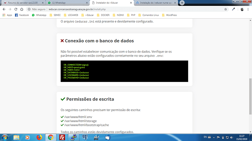This screenshot has height=141, width=252.
Task: Open pgAdmin elephant taskbar icon
Action: (x=85, y=137)
